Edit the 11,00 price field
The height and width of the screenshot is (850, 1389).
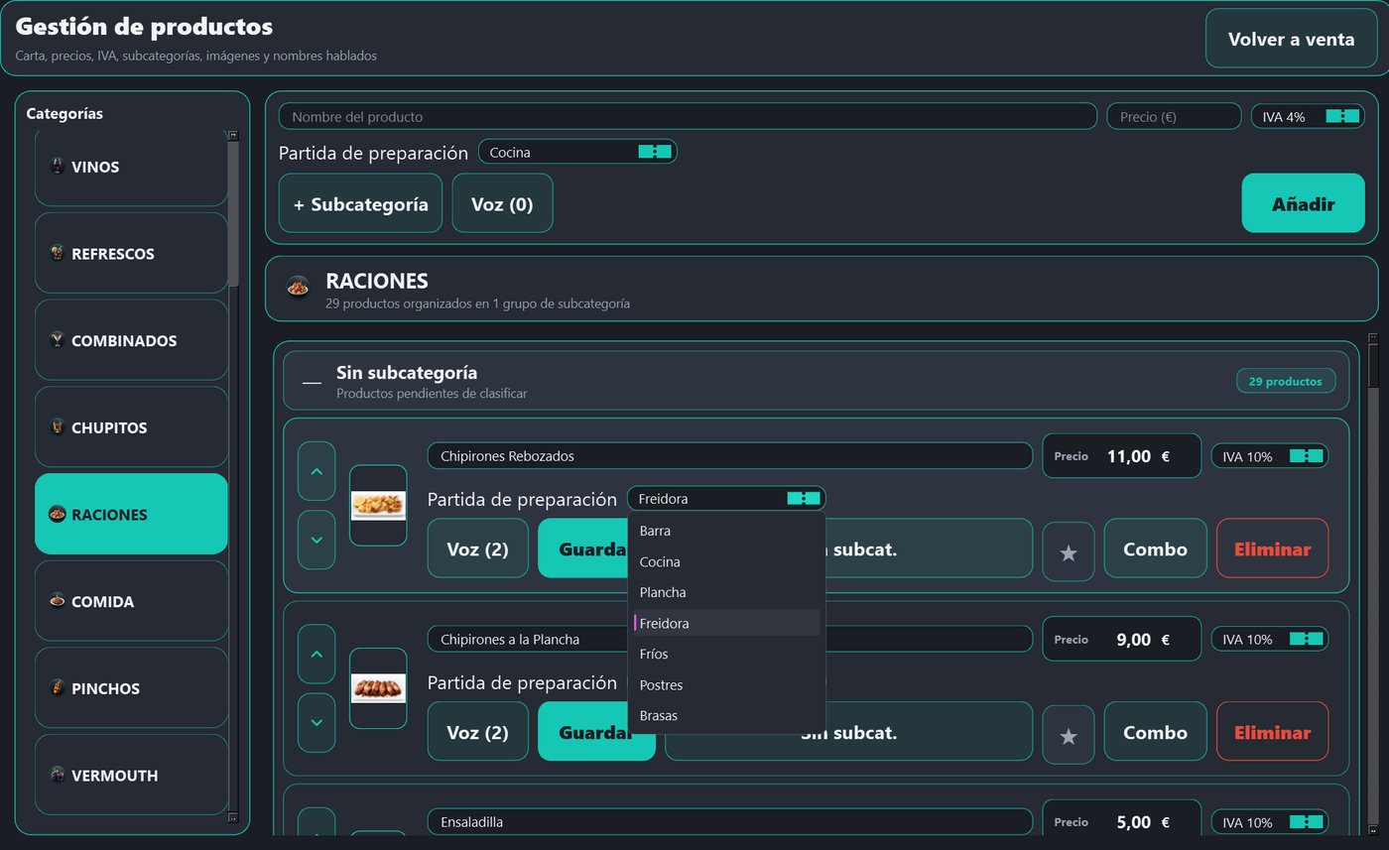(1122, 456)
